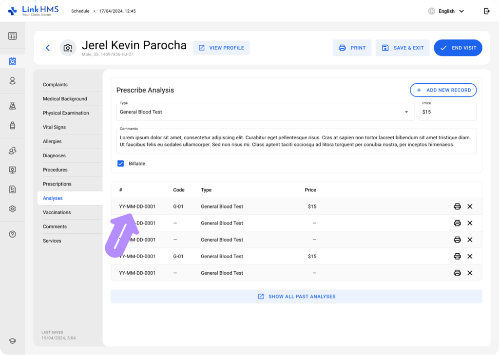This screenshot has width=499, height=355.
Task: Open the Services section
Action: pyautogui.click(x=52, y=241)
